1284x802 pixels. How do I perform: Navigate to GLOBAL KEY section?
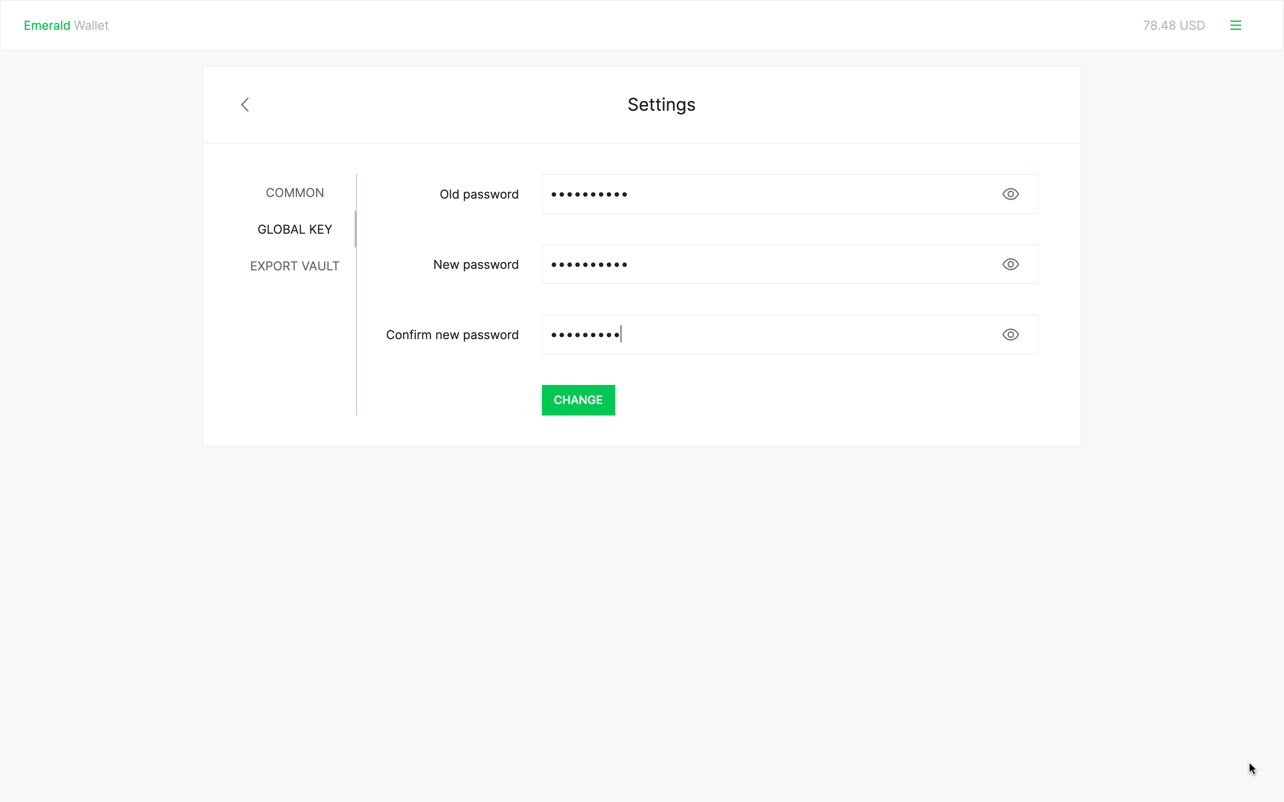(x=294, y=229)
